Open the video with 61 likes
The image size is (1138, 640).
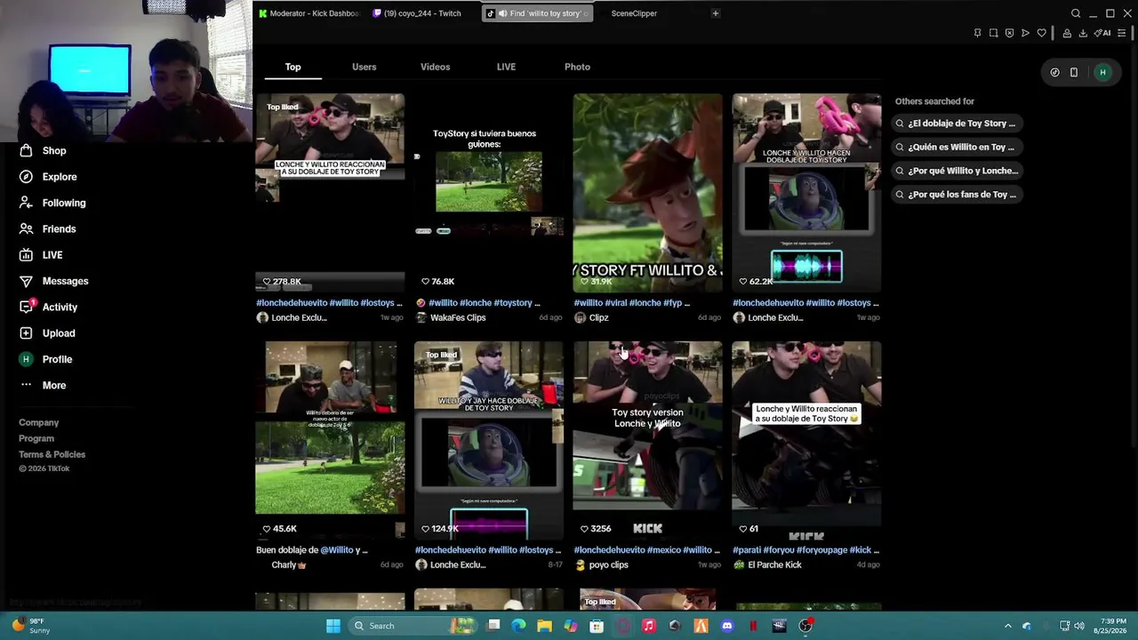point(806,440)
